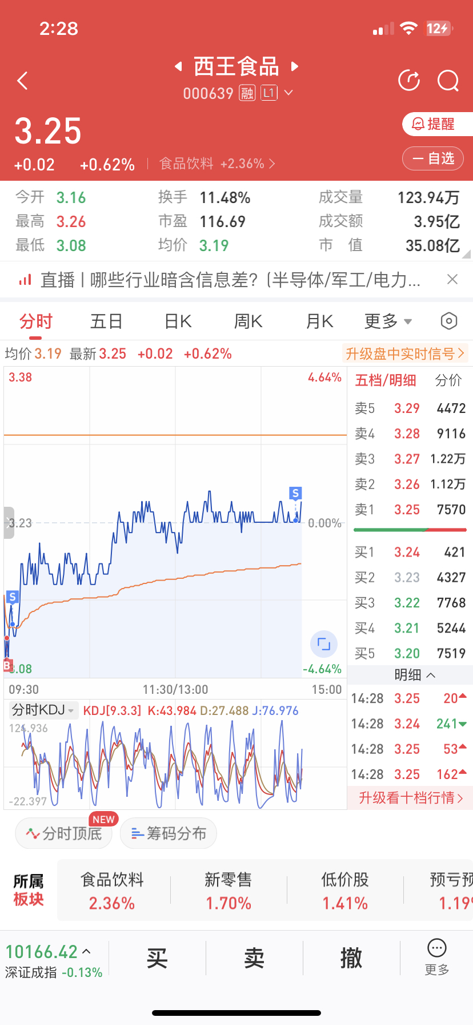
Task: Tap 成交额 3.95亿 value
Action: (436, 221)
